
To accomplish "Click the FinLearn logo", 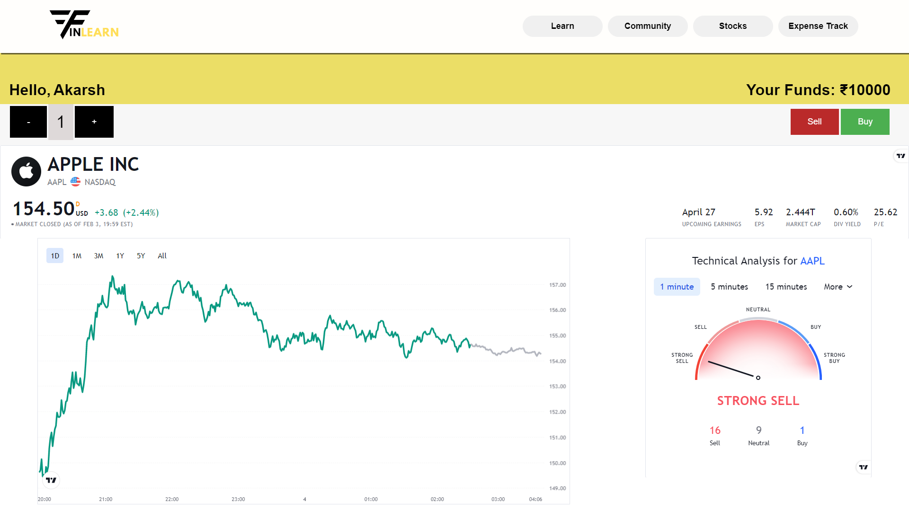I will [x=84, y=25].
